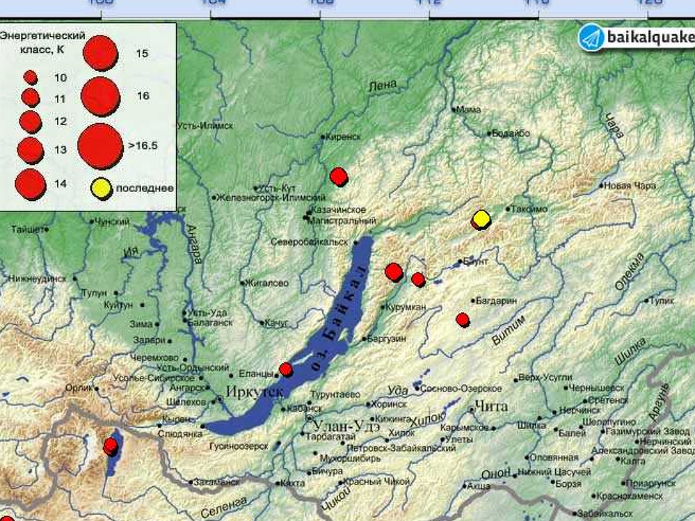Click the Telegram paper plane icon
This screenshot has width=695, height=521.
(591, 37)
